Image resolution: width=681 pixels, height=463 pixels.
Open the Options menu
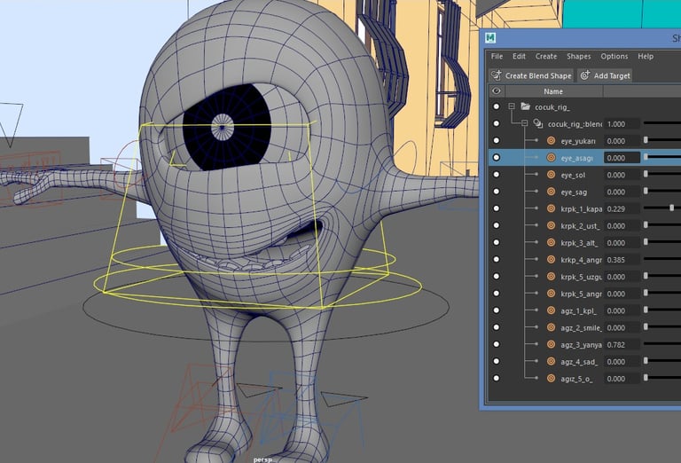point(614,57)
